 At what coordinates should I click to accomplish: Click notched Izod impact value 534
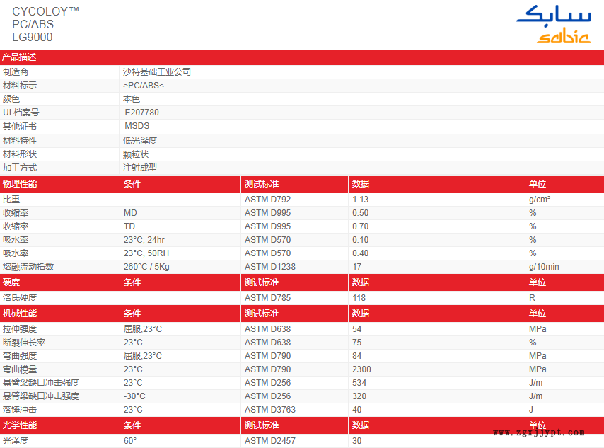(x=359, y=383)
